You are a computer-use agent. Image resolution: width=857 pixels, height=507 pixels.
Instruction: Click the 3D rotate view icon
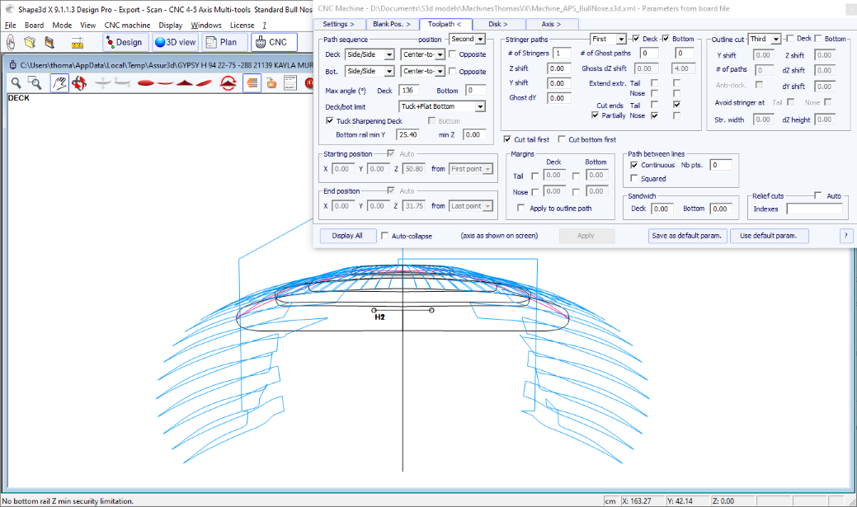click(x=79, y=82)
